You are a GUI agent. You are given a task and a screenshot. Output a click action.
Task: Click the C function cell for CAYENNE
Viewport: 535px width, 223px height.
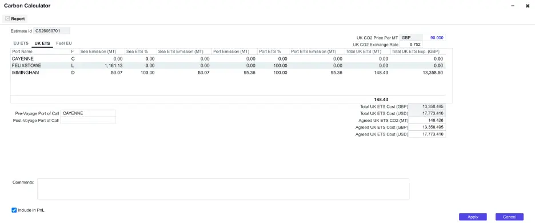74,59
